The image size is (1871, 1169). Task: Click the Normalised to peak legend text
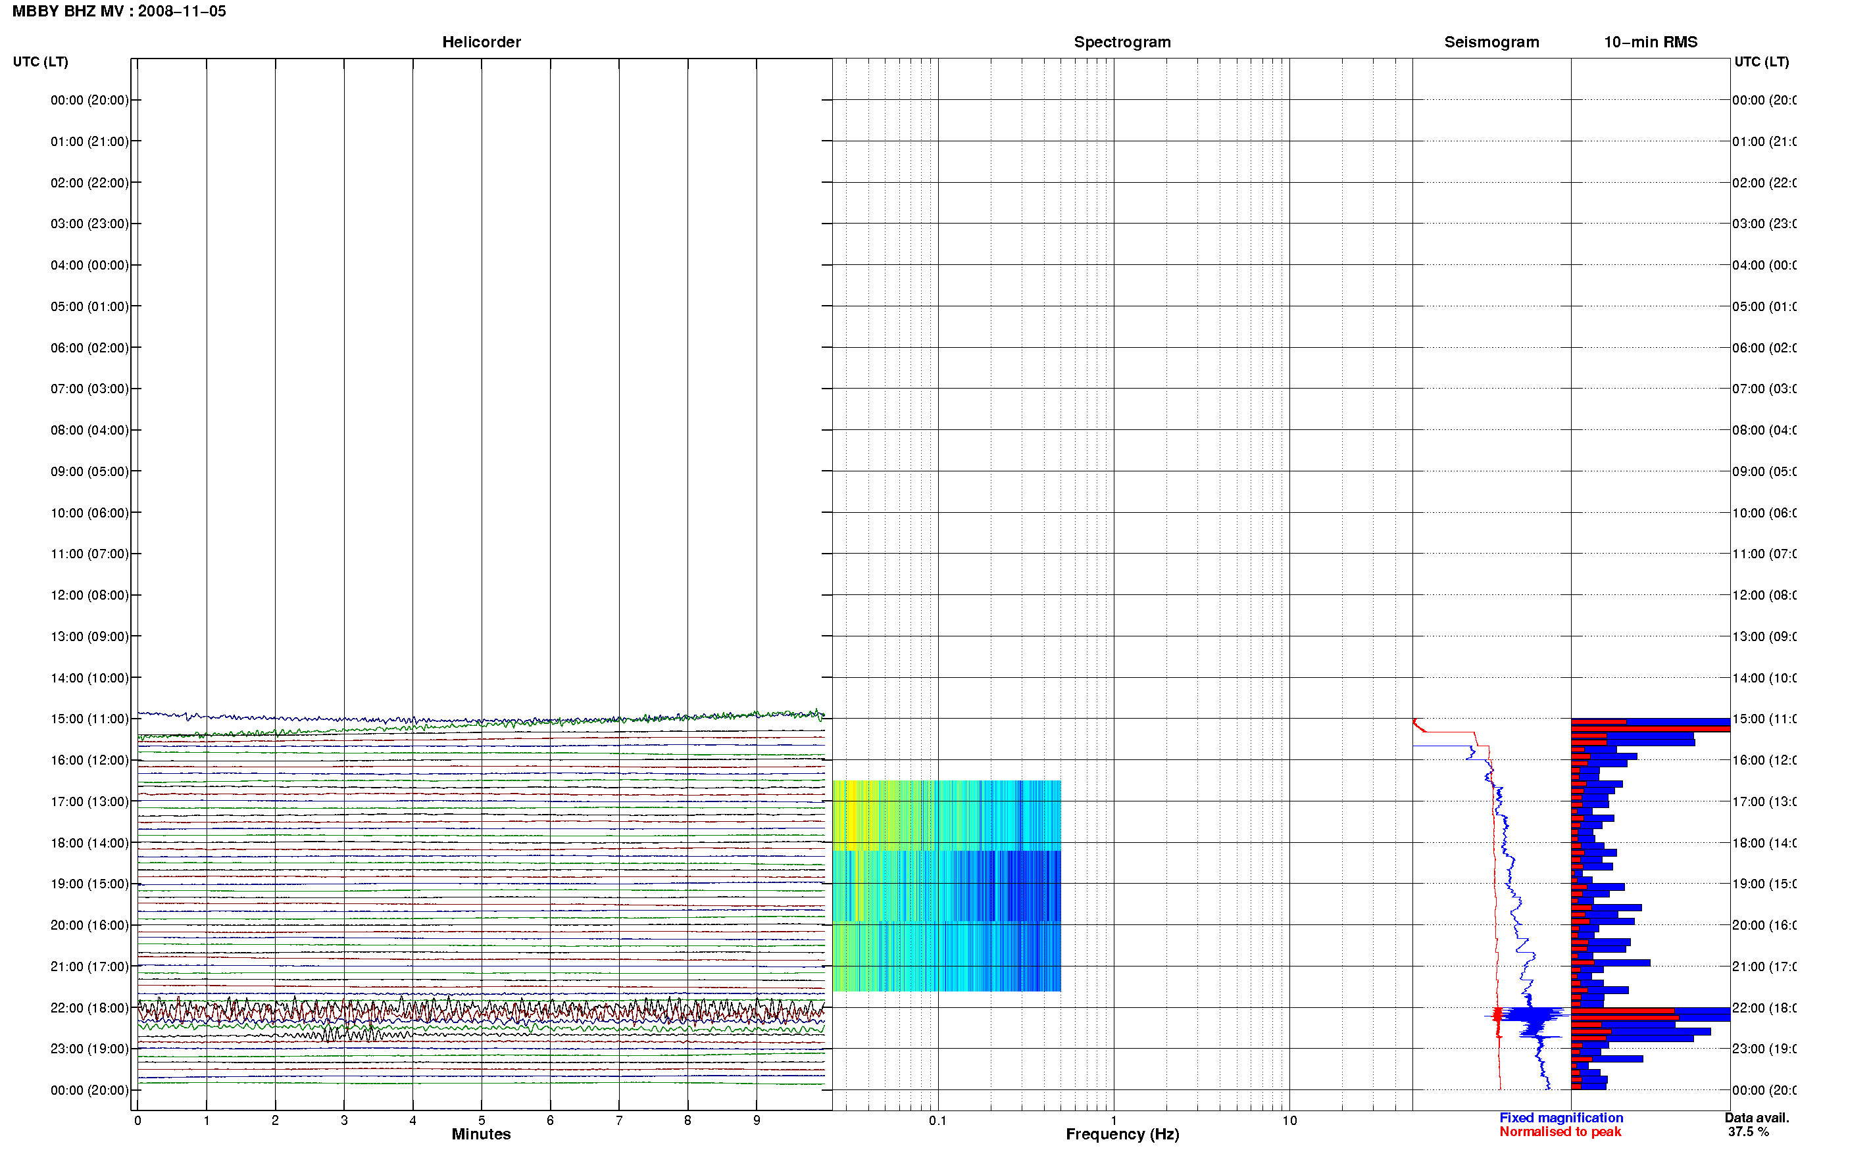[x=1560, y=1132]
